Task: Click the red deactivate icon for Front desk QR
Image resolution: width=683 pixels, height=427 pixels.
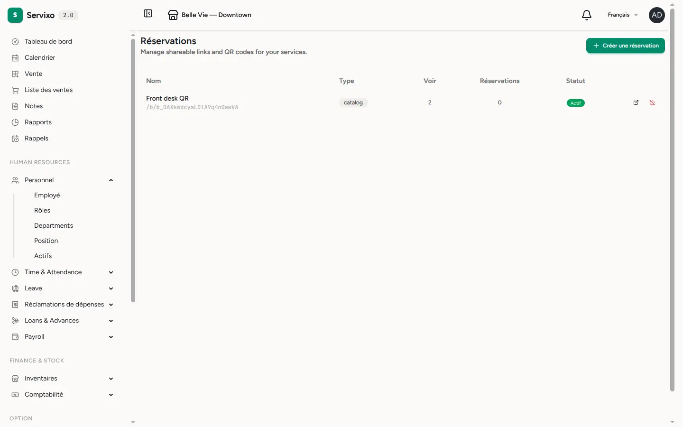Action: click(652, 102)
